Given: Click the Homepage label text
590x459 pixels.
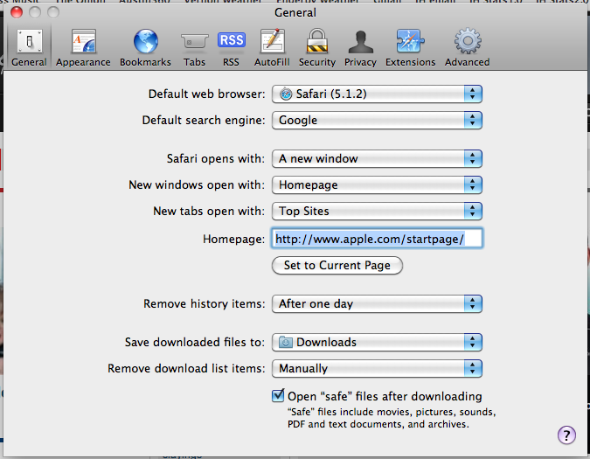Looking at the screenshot, I should click(233, 240).
